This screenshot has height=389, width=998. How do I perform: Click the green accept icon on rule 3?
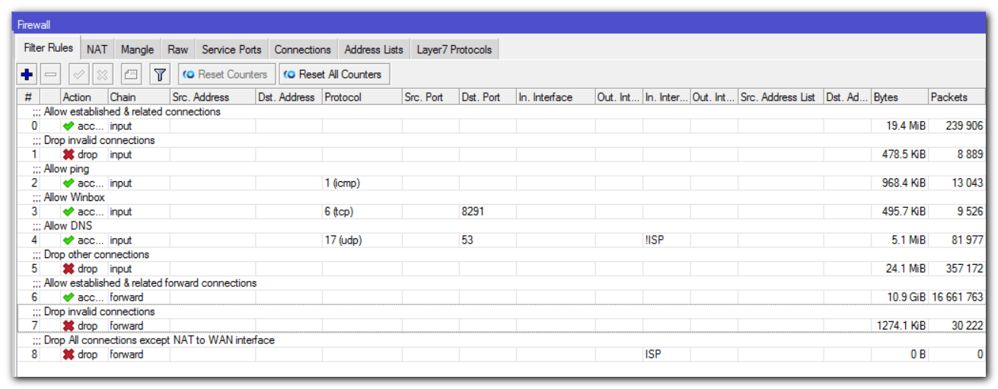click(69, 212)
